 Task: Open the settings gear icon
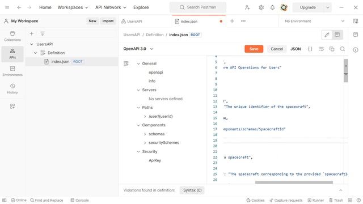point(261,7)
